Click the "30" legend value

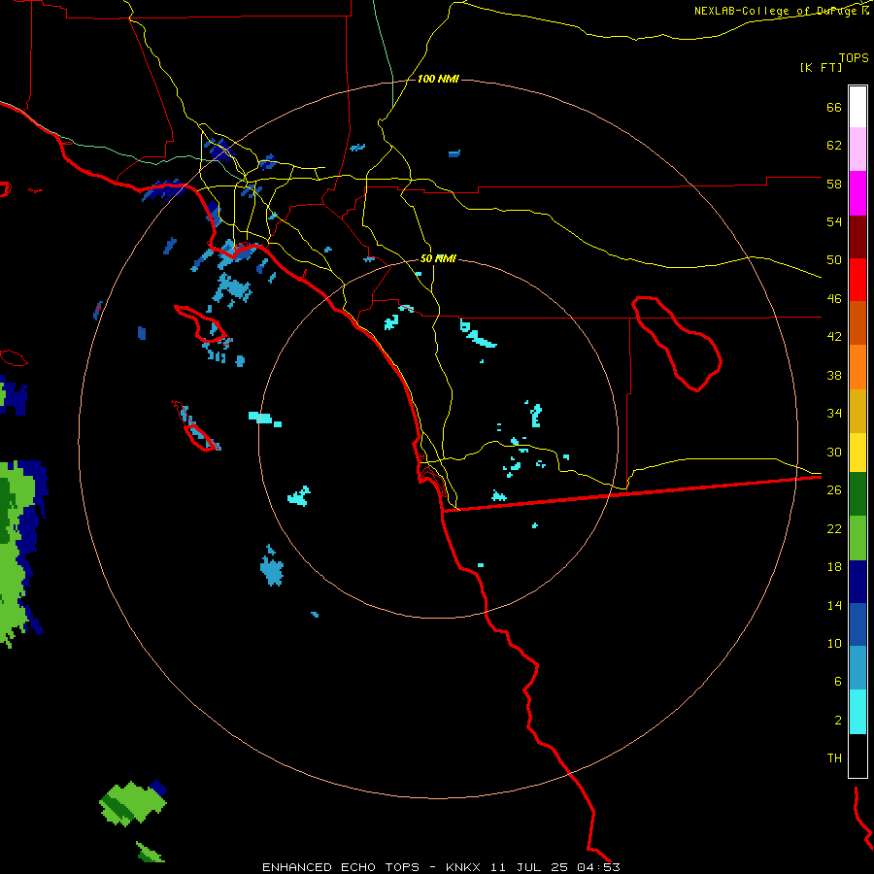[x=834, y=452]
